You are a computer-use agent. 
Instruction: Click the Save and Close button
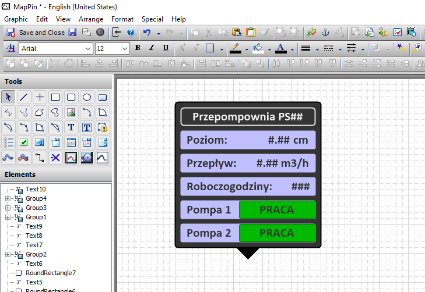(x=36, y=33)
